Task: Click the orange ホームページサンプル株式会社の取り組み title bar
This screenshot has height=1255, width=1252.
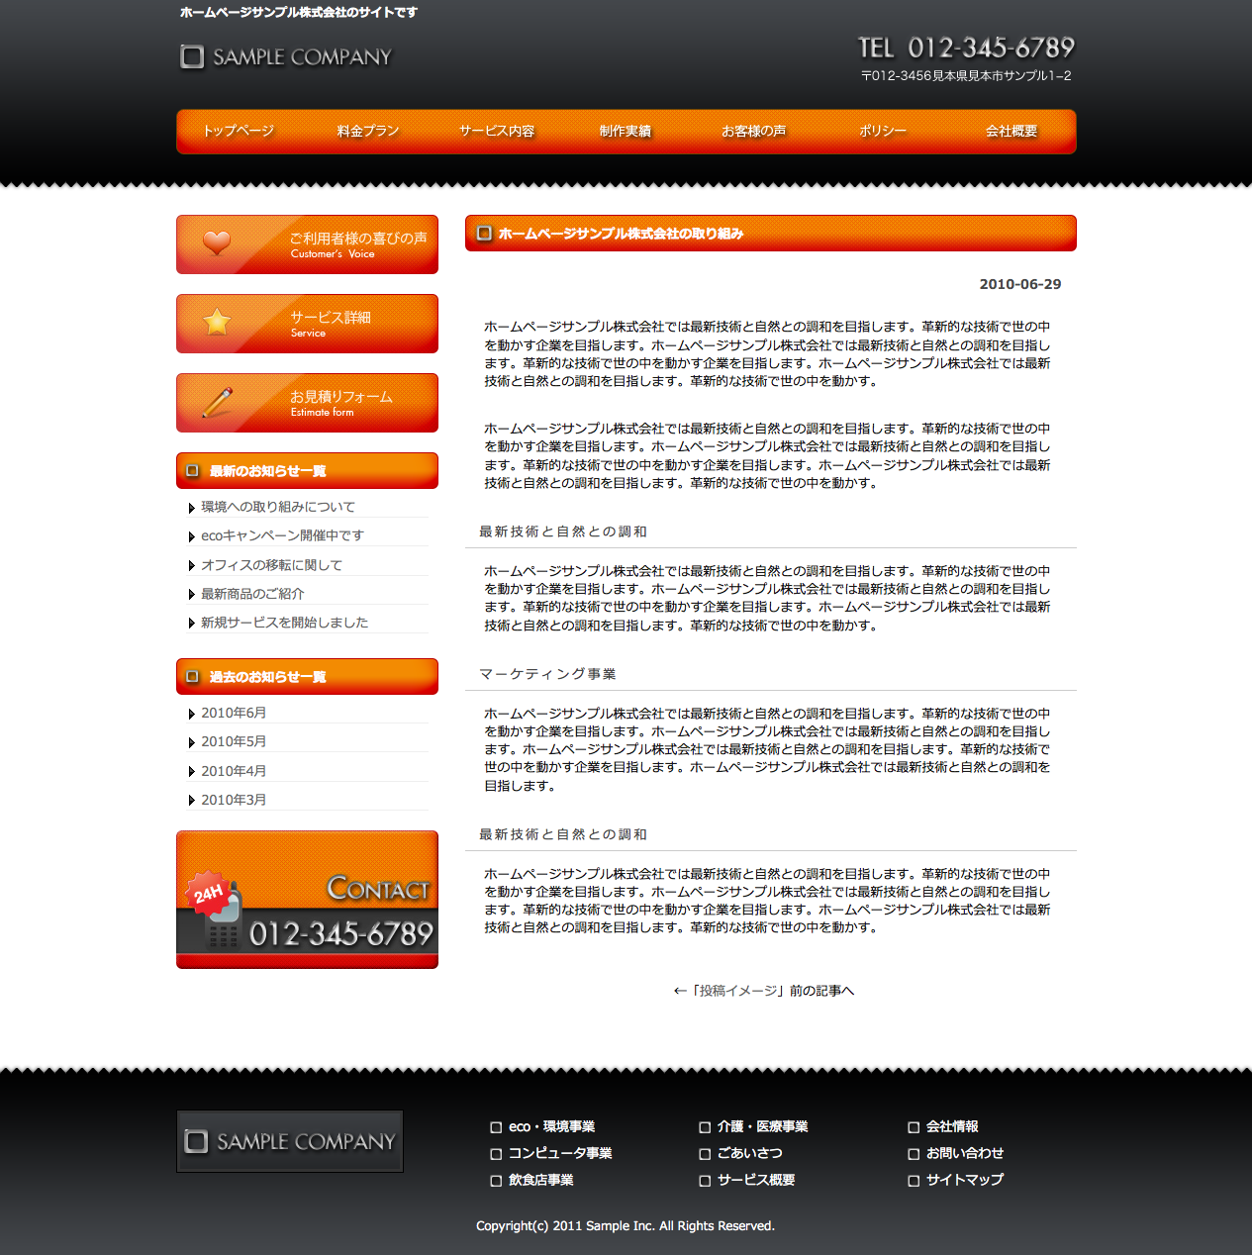Action: (770, 234)
